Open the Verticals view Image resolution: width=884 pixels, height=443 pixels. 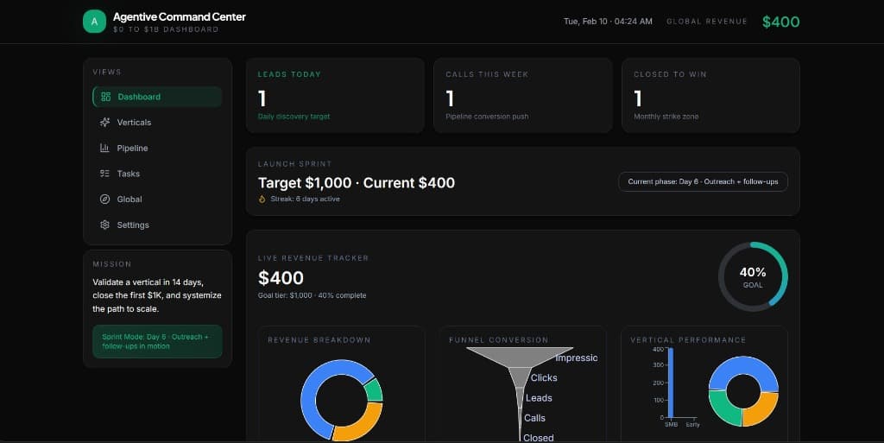click(x=134, y=123)
